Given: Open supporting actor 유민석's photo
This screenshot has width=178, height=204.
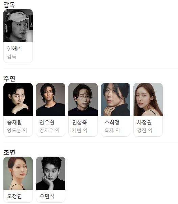Looking at the screenshot, I should pos(51,173).
